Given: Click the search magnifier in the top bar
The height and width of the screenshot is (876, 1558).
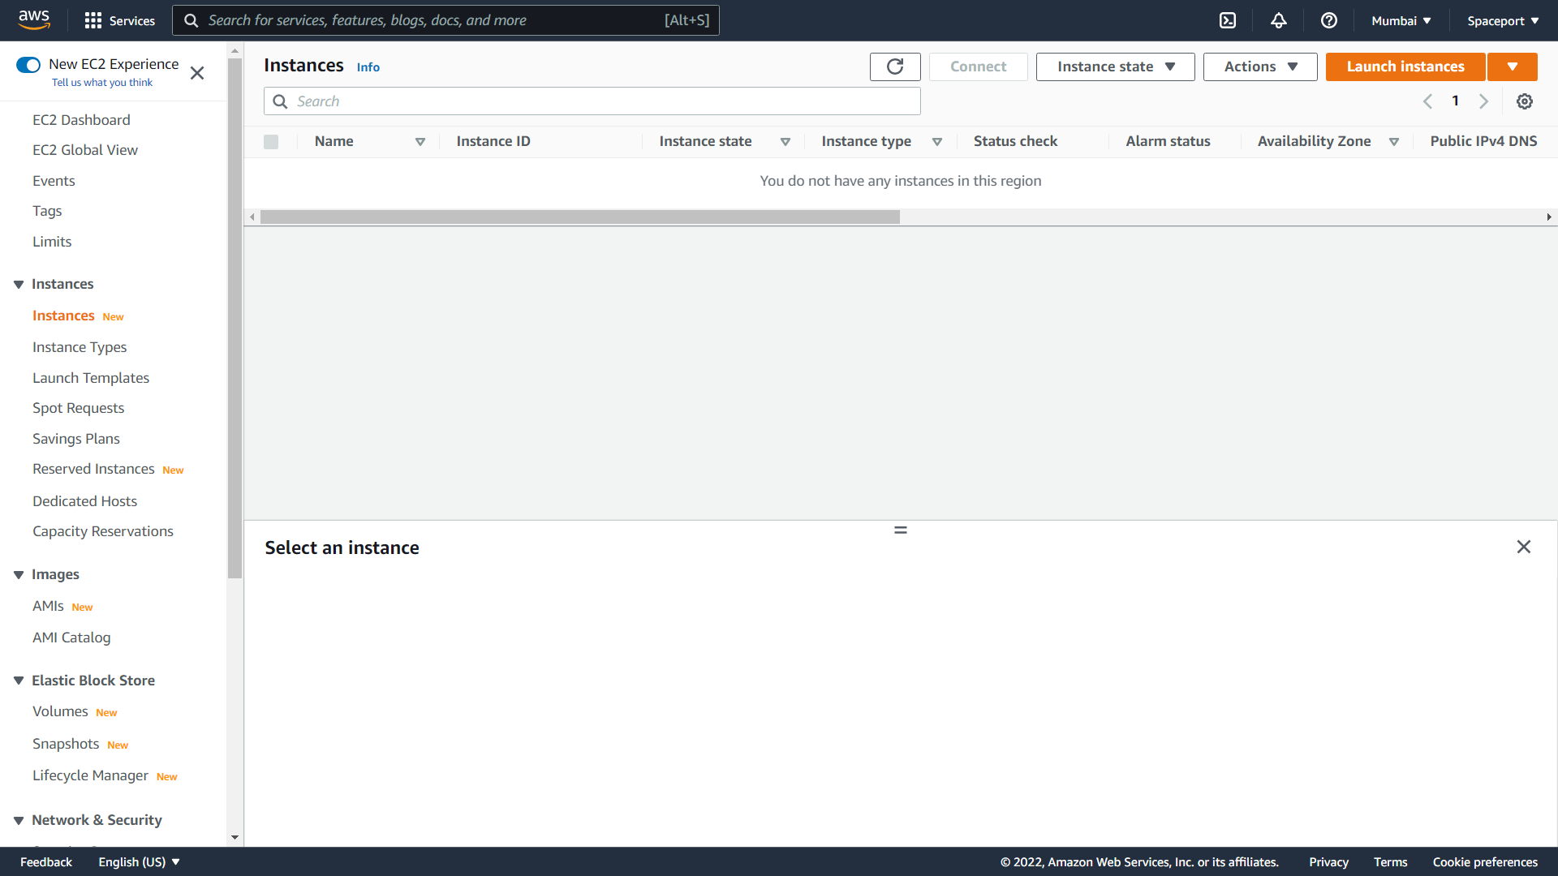Looking at the screenshot, I should pos(192,20).
